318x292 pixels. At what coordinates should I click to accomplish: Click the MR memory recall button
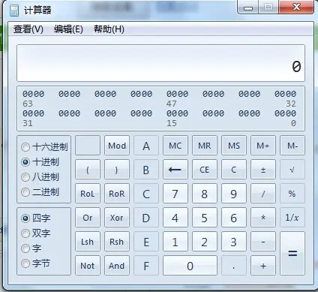[205, 146]
